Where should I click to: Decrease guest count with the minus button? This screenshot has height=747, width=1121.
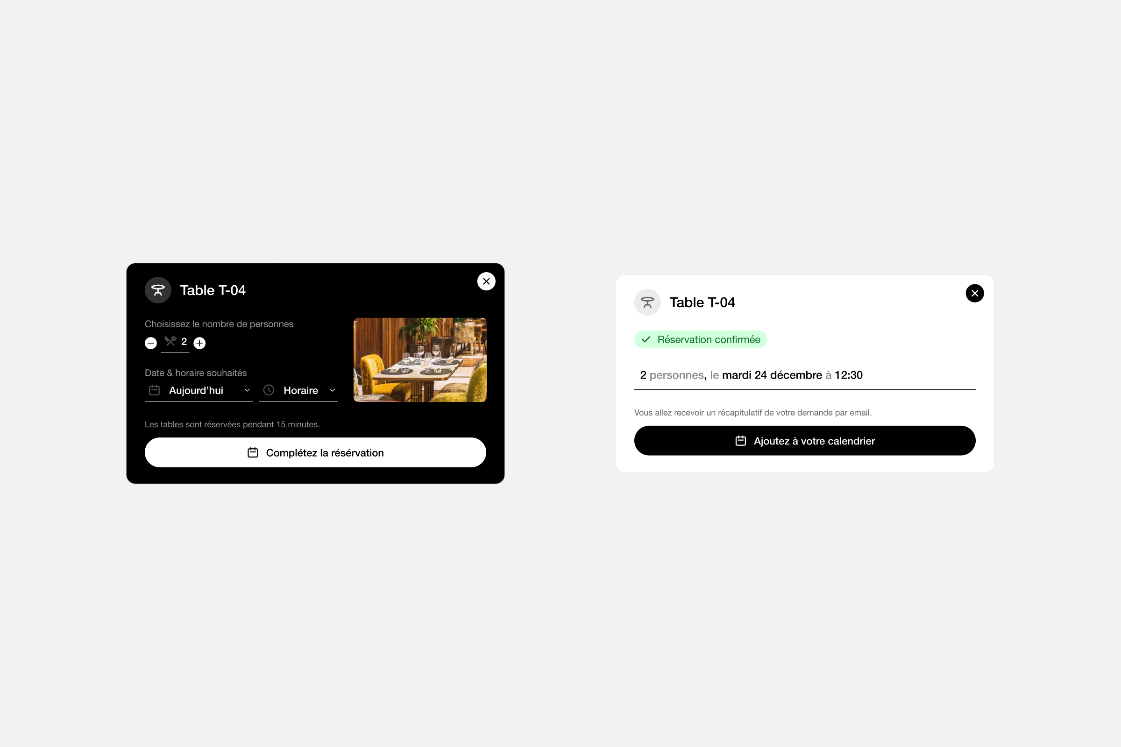point(150,343)
